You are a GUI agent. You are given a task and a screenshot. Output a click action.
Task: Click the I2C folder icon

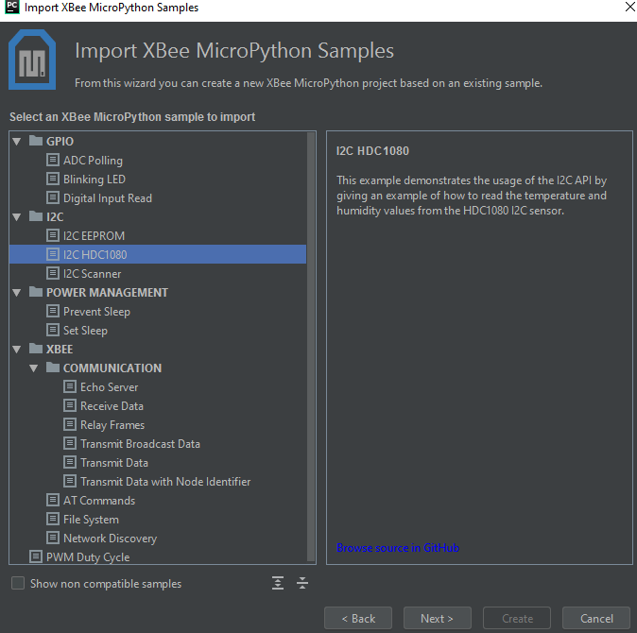pyautogui.click(x=36, y=216)
